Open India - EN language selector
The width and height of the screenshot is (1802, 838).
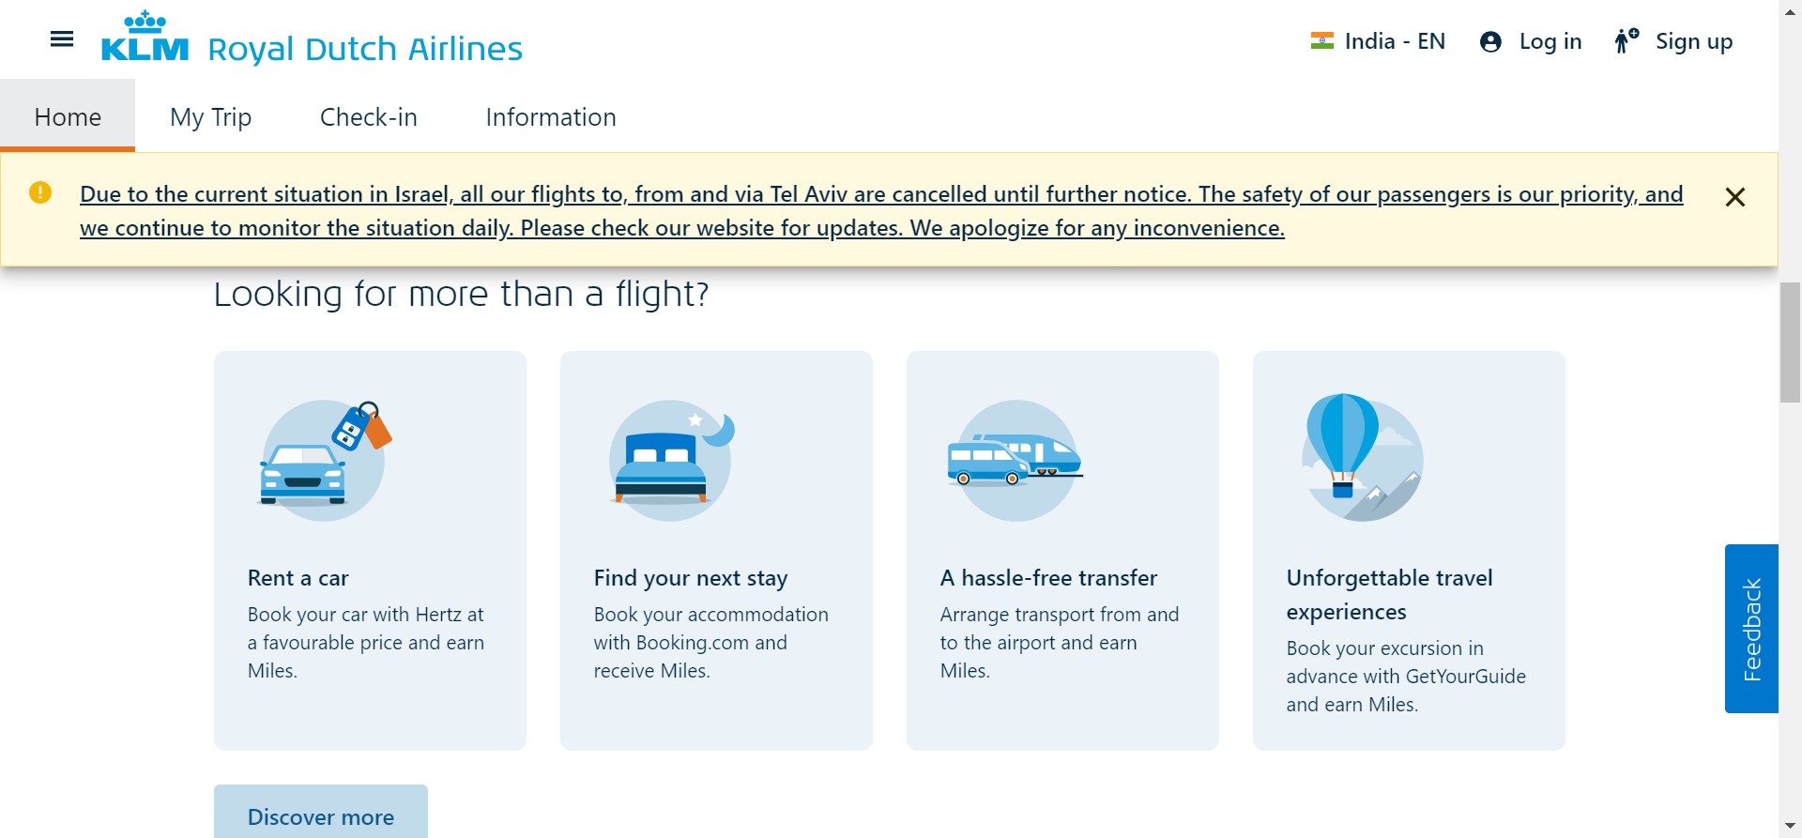[x=1378, y=41]
